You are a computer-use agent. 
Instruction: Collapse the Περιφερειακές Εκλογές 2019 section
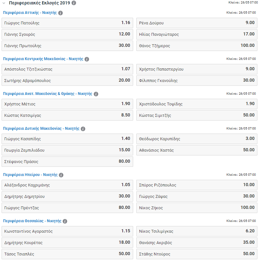coord(4,3)
